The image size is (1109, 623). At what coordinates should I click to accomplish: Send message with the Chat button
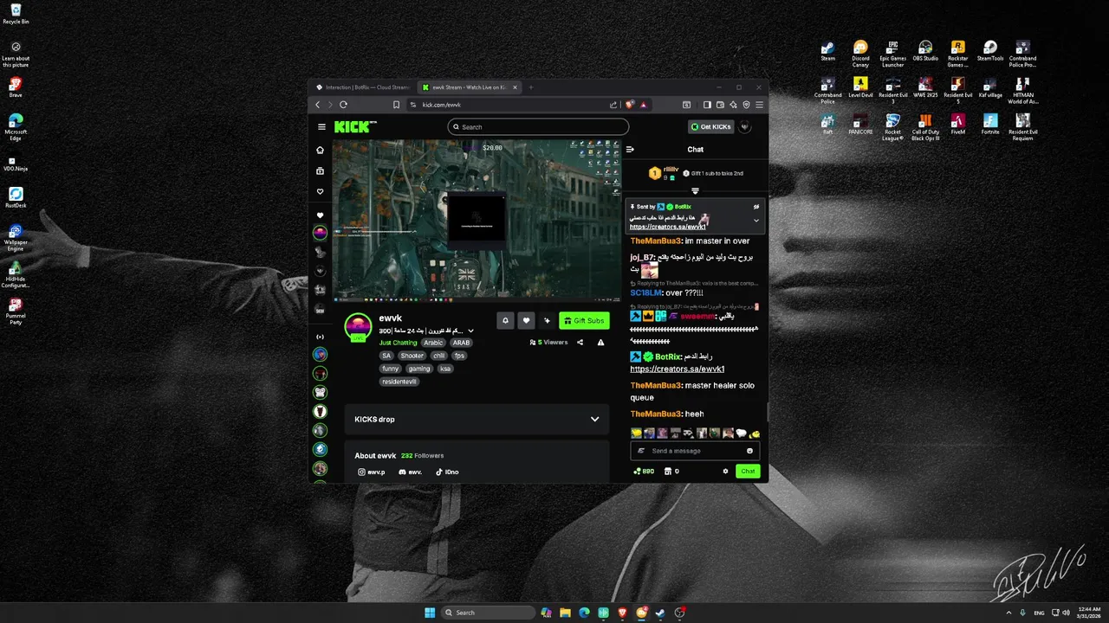point(748,472)
